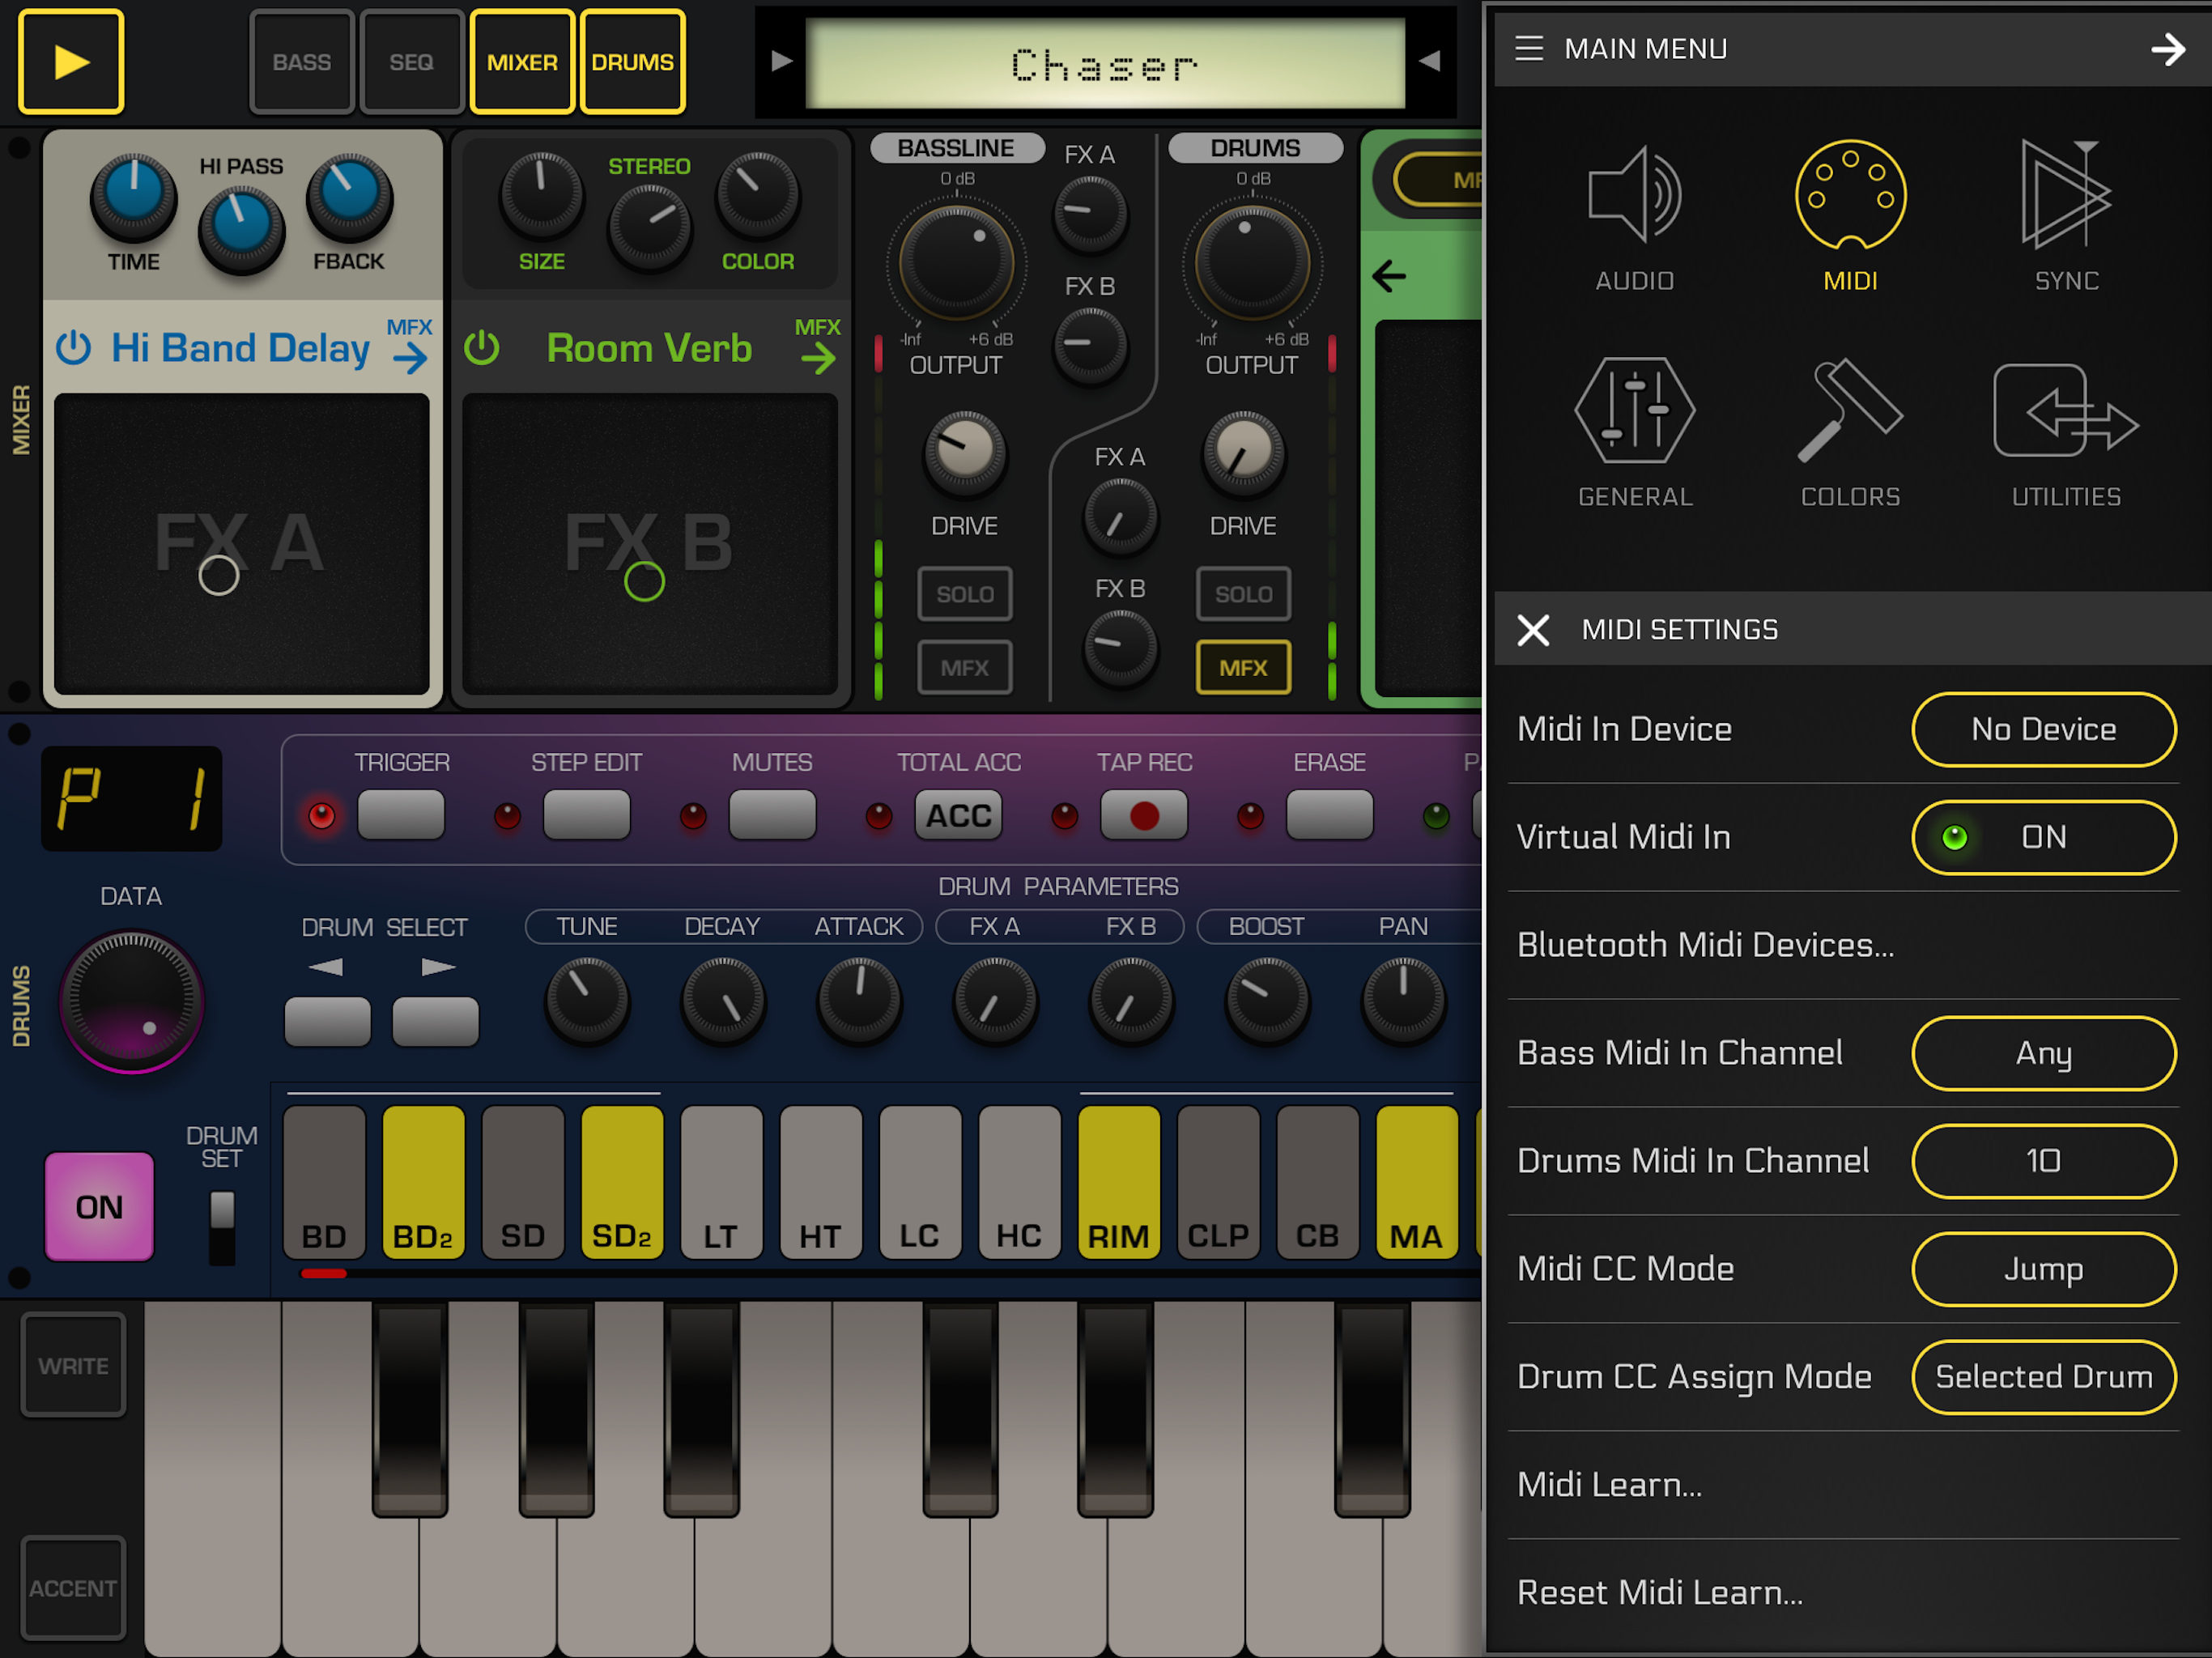This screenshot has height=1658, width=2212.
Task: Select the Sync settings icon
Action: click(x=2066, y=196)
